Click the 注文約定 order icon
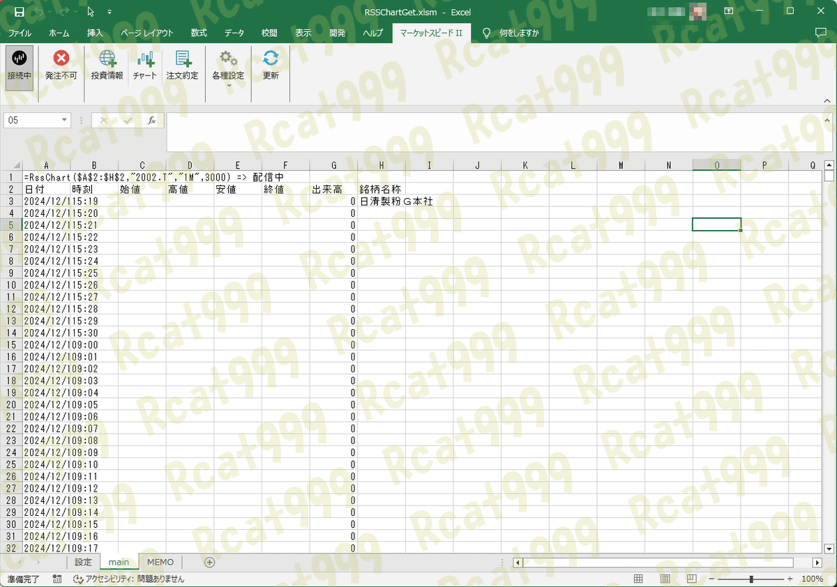This screenshot has width=837, height=587. pos(183,59)
